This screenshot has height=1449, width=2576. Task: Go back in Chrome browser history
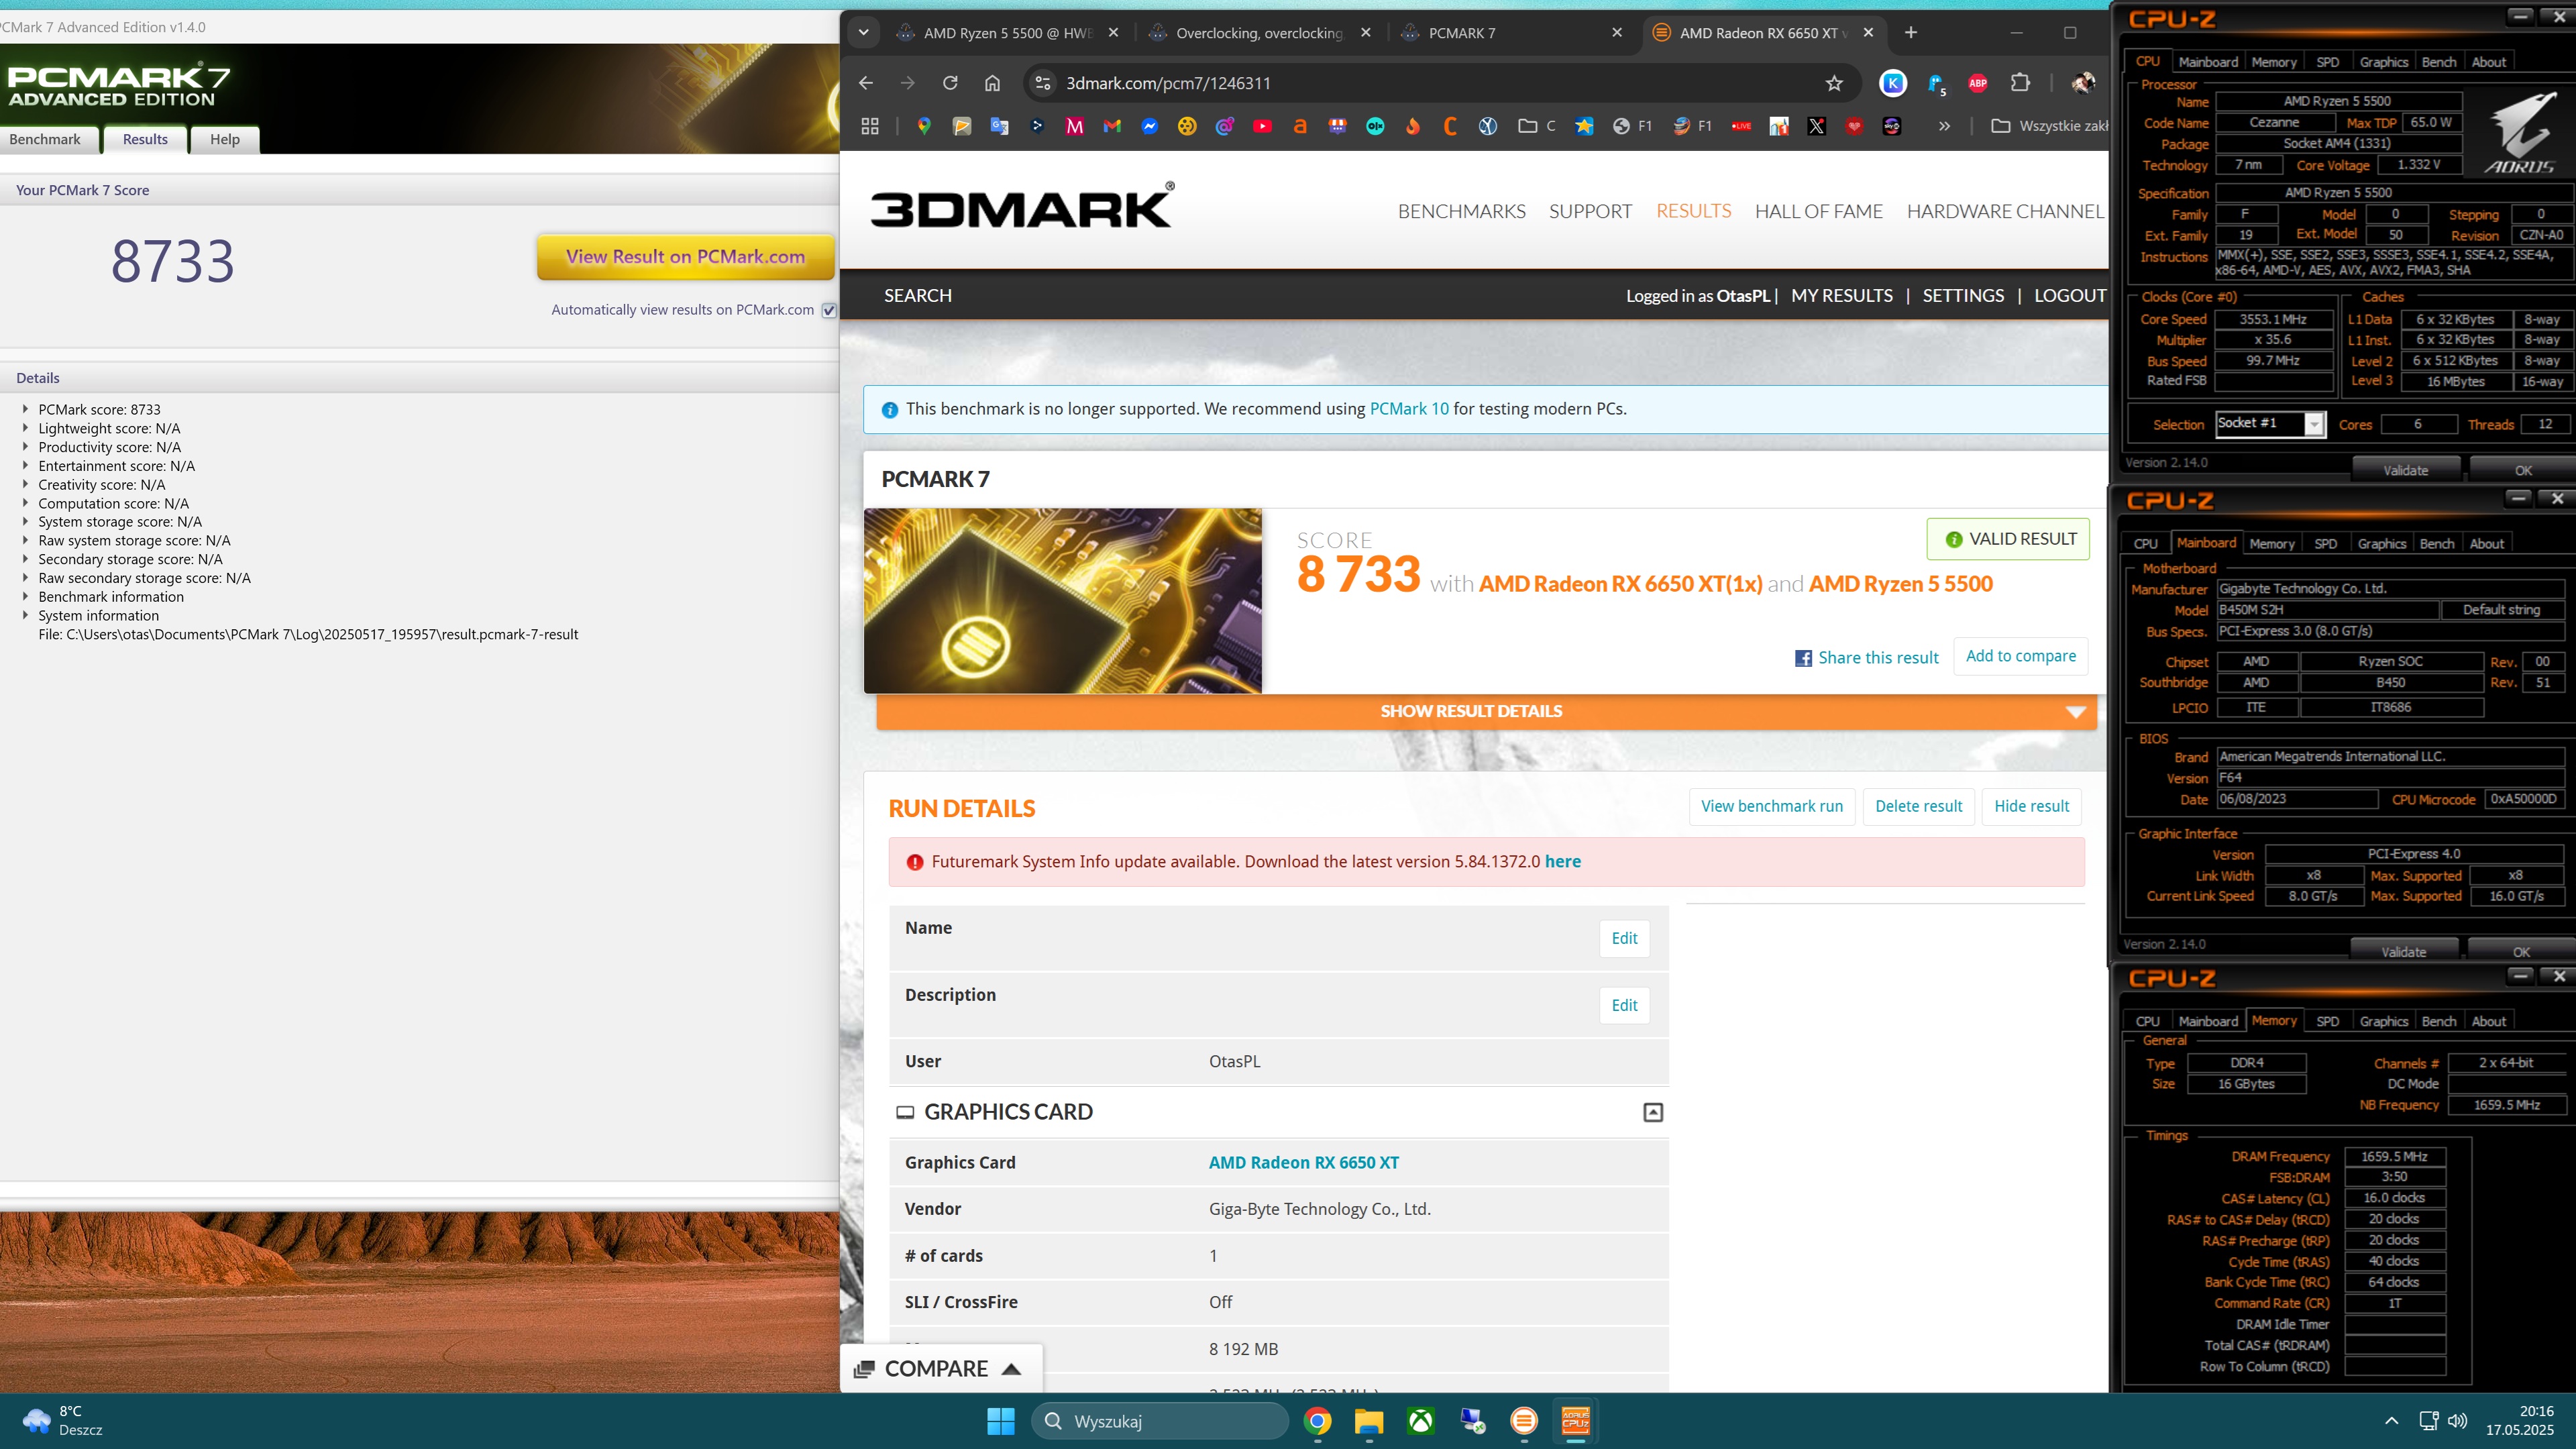[866, 83]
